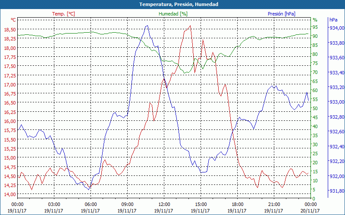This screenshot has height=215, width=345.
Task: Select the green 'Humedad [%]' legend label
Action: (173, 14)
